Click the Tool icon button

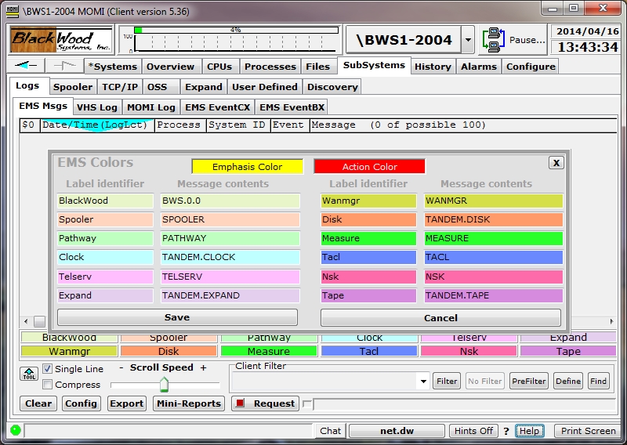tap(28, 374)
